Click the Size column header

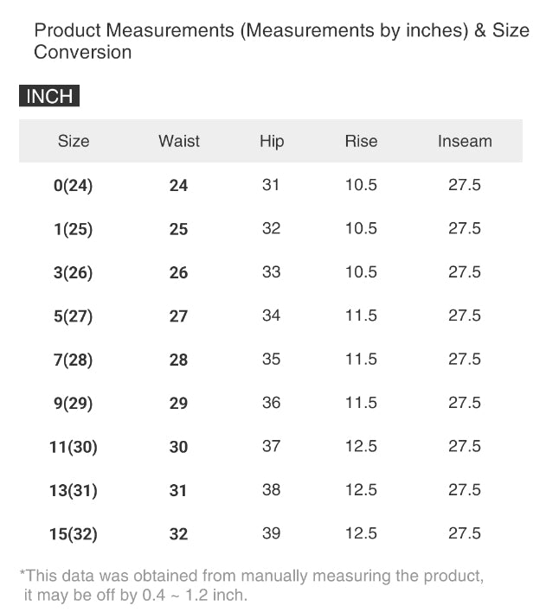click(x=74, y=141)
